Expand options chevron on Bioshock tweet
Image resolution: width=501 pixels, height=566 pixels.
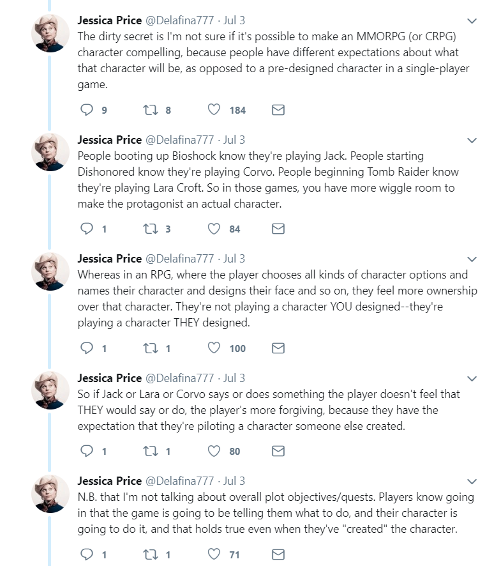tap(472, 140)
